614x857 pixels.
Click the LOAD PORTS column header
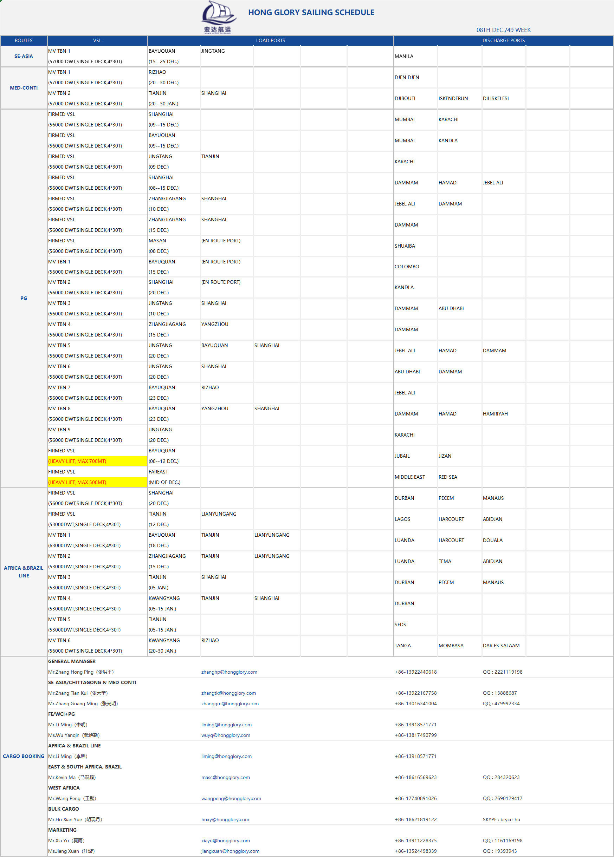pyautogui.click(x=270, y=40)
